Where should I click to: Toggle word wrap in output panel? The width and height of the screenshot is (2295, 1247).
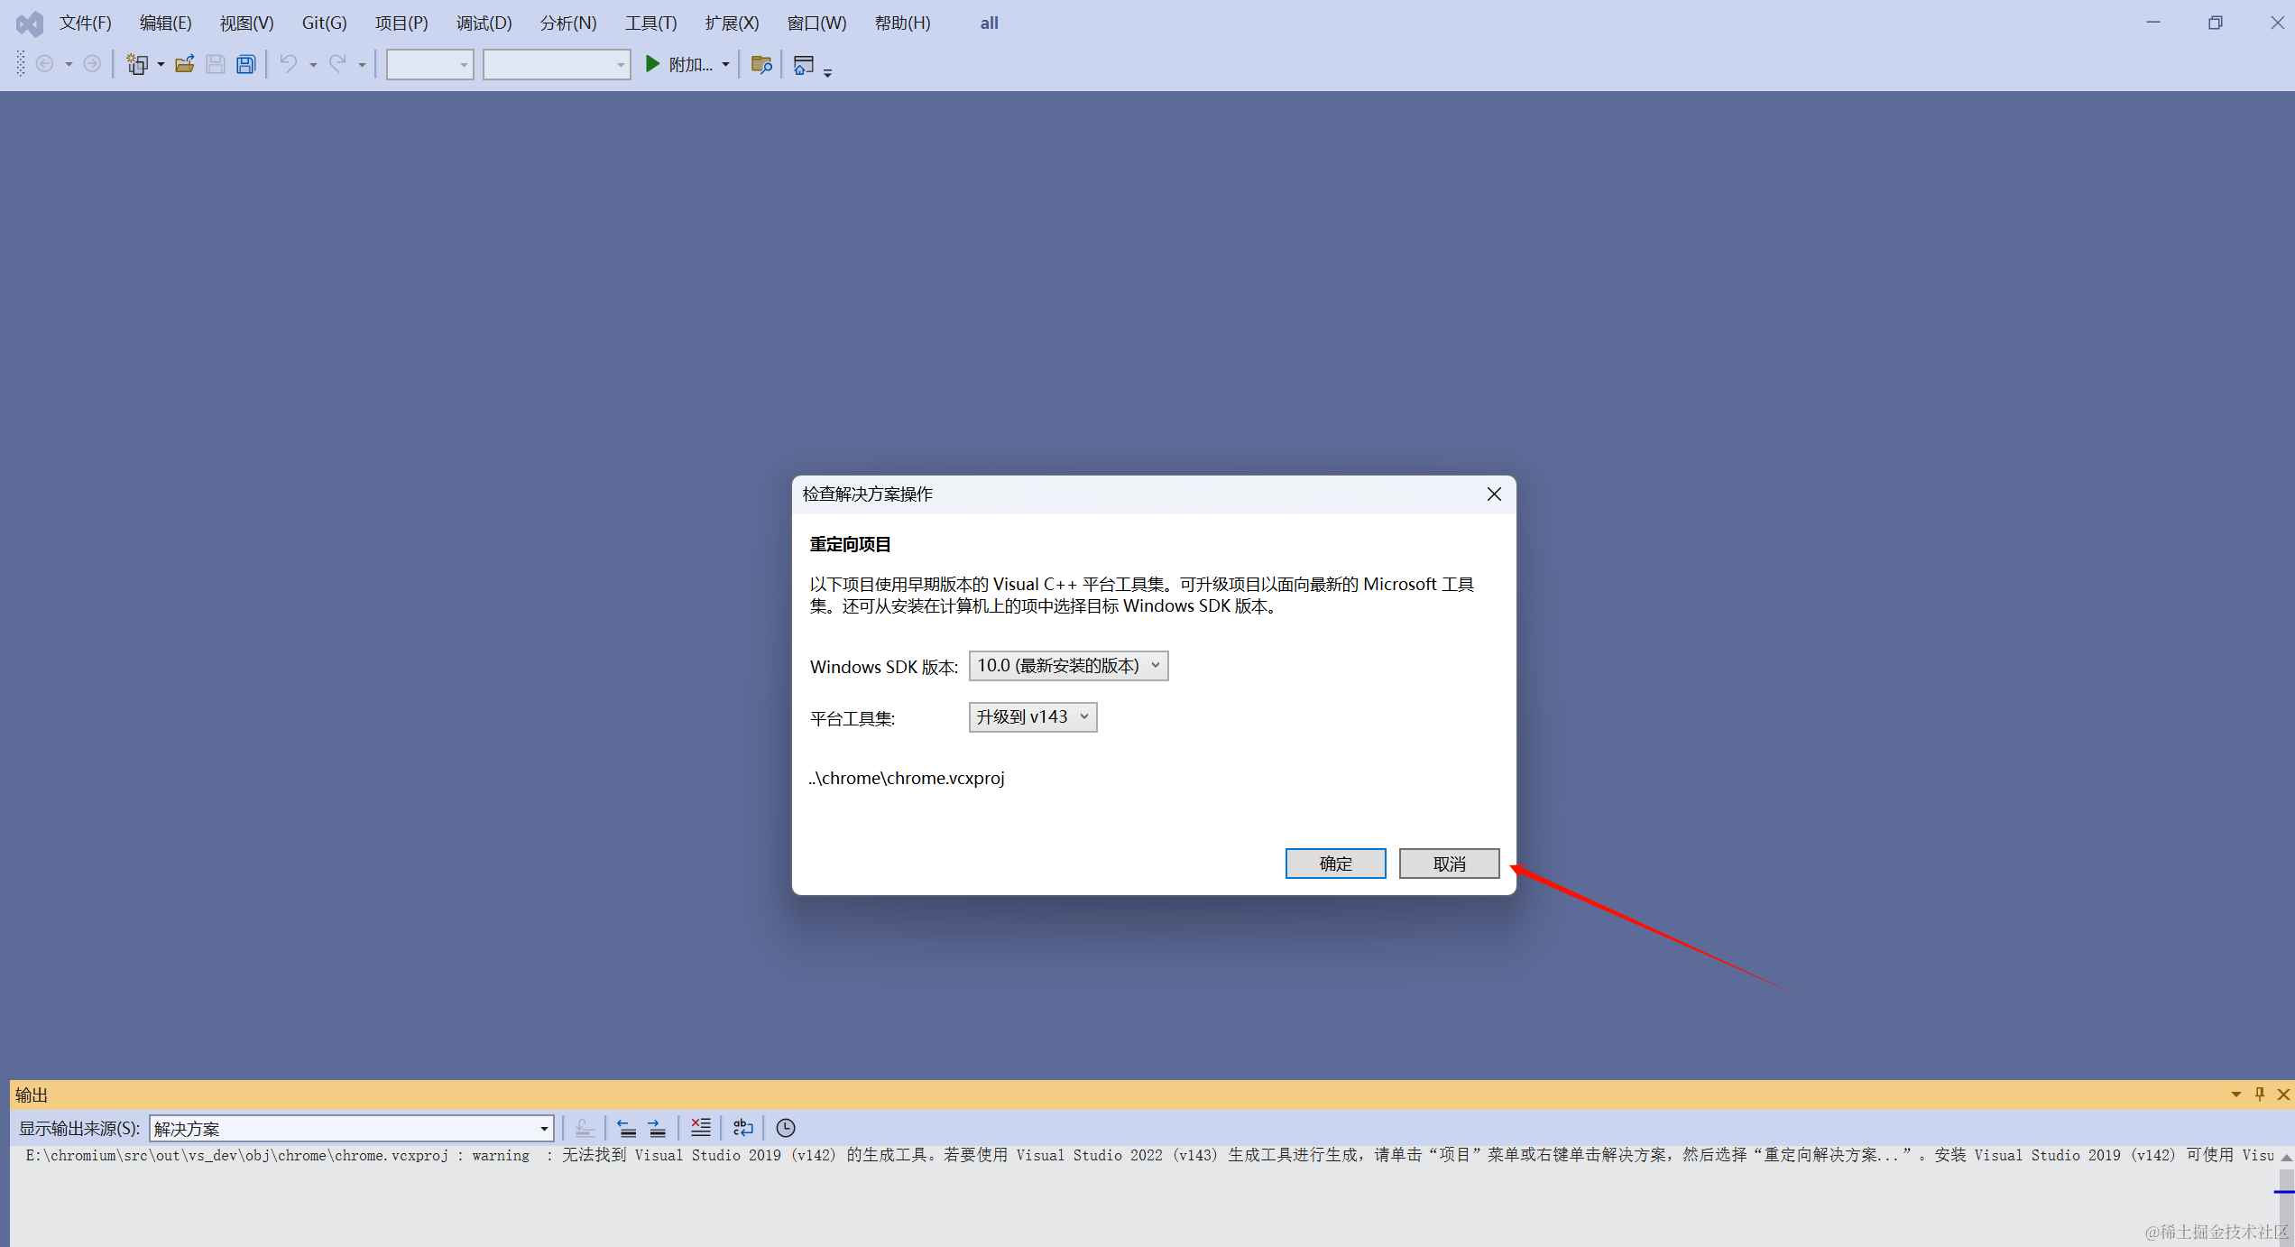click(x=742, y=1127)
